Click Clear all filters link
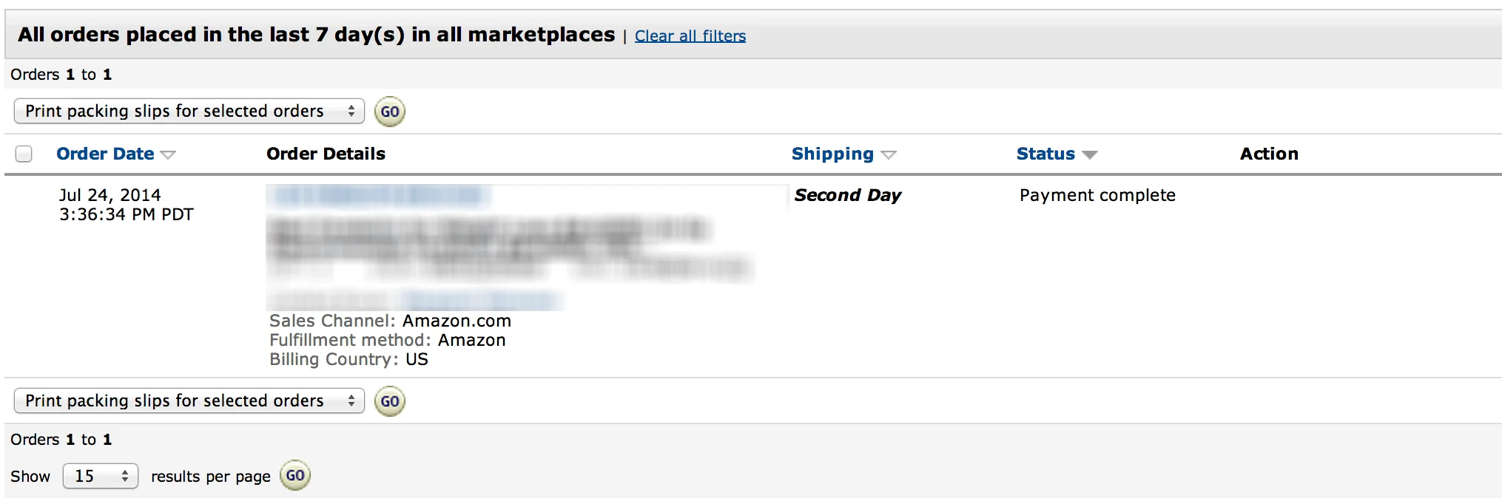1502x504 pixels. [690, 35]
